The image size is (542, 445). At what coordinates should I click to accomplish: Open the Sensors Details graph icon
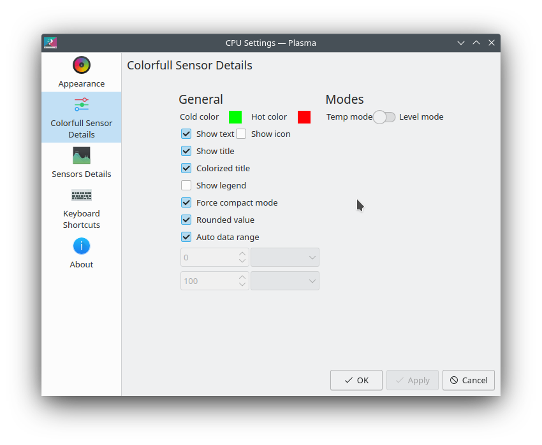pyautogui.click(x=81, y=155)
